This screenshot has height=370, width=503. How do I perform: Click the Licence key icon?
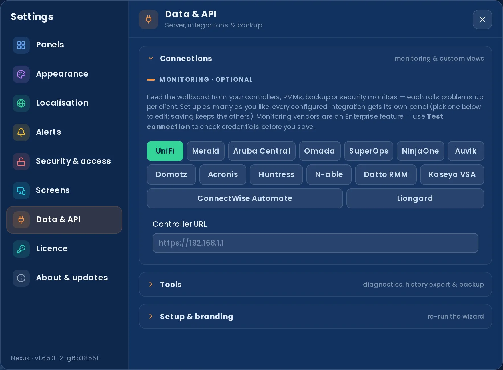pos(21,249)
